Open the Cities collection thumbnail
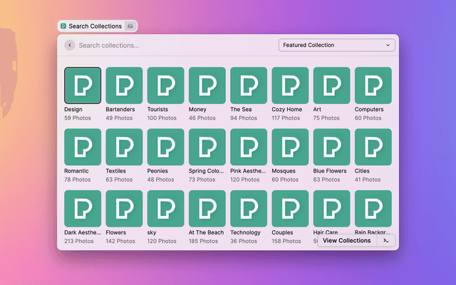Image resolution: width=456 pixels, height=285 pixels. point(373,147)
